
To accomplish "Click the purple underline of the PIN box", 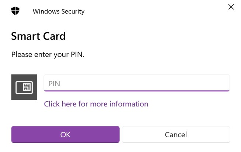I will [137, 91].
